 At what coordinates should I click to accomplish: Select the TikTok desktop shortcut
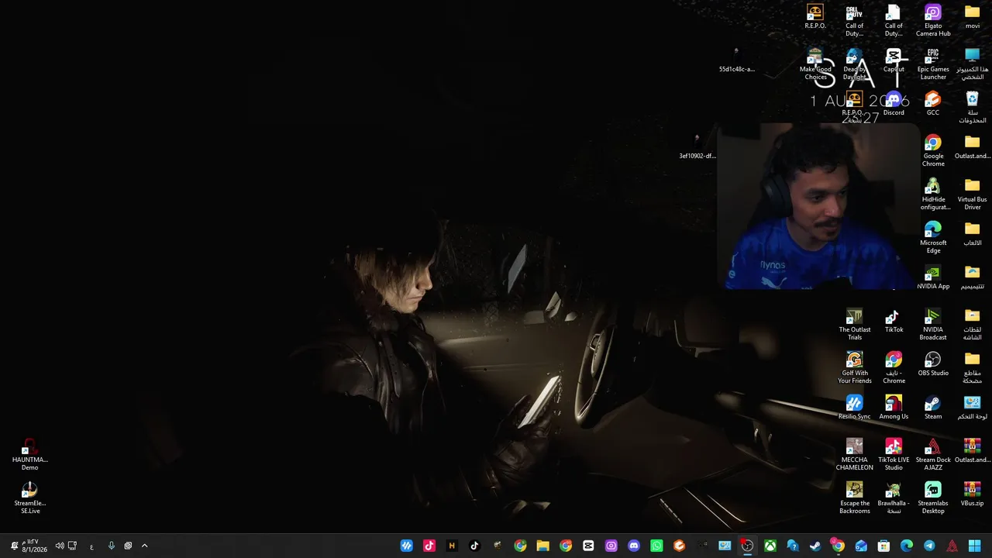click(x=894, y=321)
